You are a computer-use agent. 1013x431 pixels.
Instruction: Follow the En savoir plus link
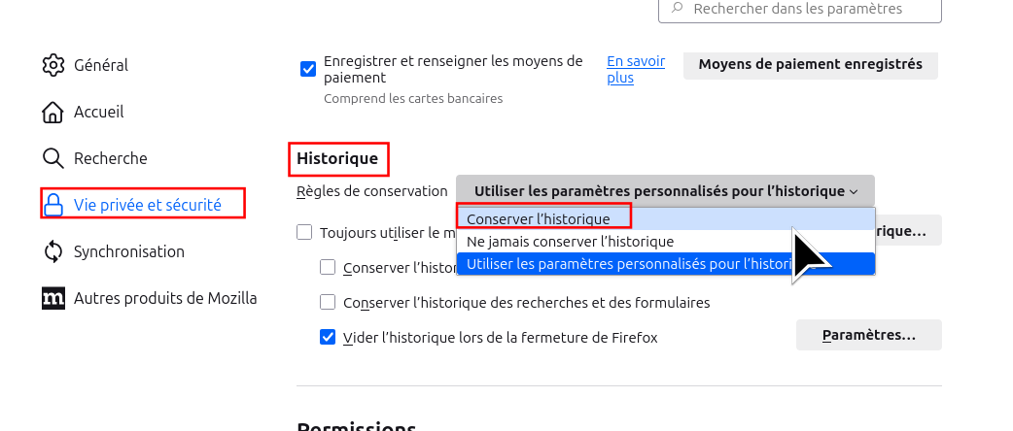[x=635, y=69]
